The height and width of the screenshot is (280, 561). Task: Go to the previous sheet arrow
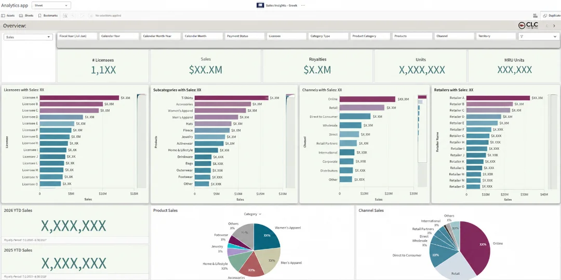(x=546, y=26)
